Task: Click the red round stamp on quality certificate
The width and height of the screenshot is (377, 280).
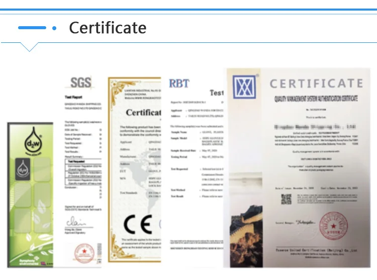Action: [x=333, y=226]
